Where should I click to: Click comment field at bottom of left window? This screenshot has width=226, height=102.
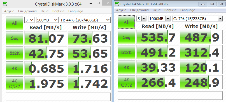(58, 97)
